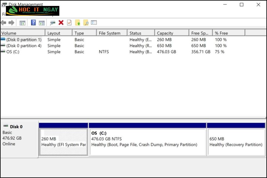The width and height of the screenshot is (267, 178).
Task: Click the Disk 0 partition 1 volume icon
Action: [x=3, y=39]
